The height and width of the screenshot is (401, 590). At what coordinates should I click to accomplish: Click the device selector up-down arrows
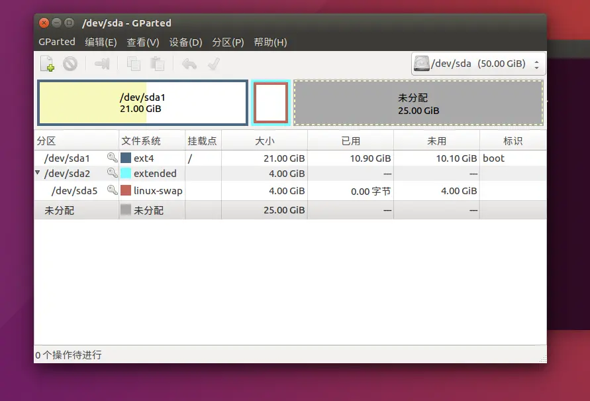pyautogui.click(x=536, y=64)
